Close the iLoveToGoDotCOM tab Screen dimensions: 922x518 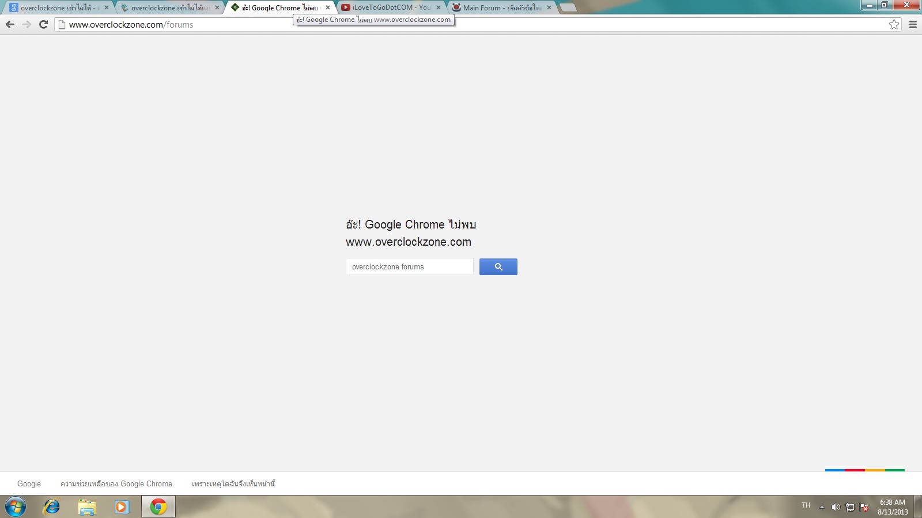[439, 7]
